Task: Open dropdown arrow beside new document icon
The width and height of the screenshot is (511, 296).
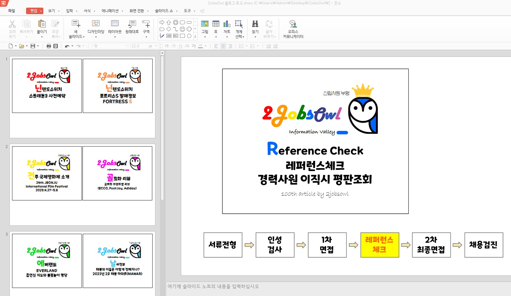Action: pyautogui.click(x=16, y=46)
